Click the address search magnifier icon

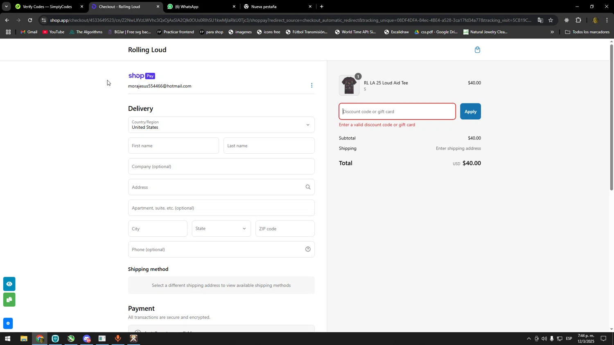click(x=308, y=187)
